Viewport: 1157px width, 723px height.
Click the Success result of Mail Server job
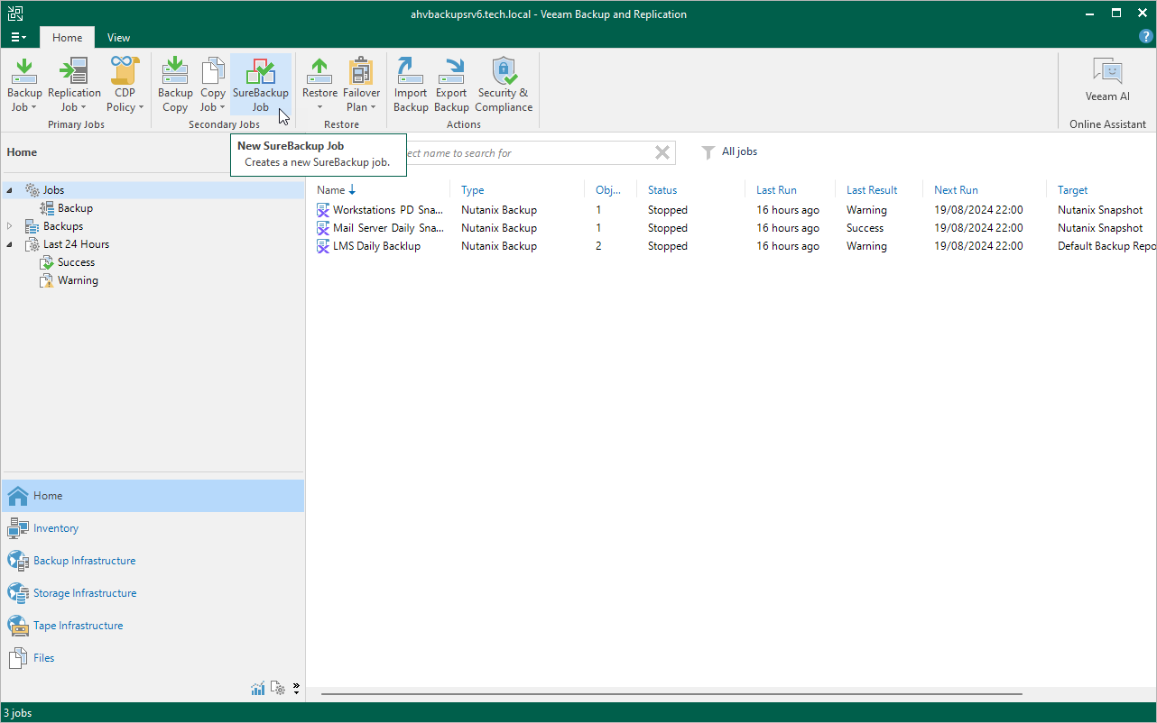click(865, 228)
